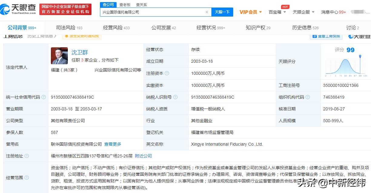Switch to the 历史信息 tab
371x193 pixels.
tap(305, 27)
